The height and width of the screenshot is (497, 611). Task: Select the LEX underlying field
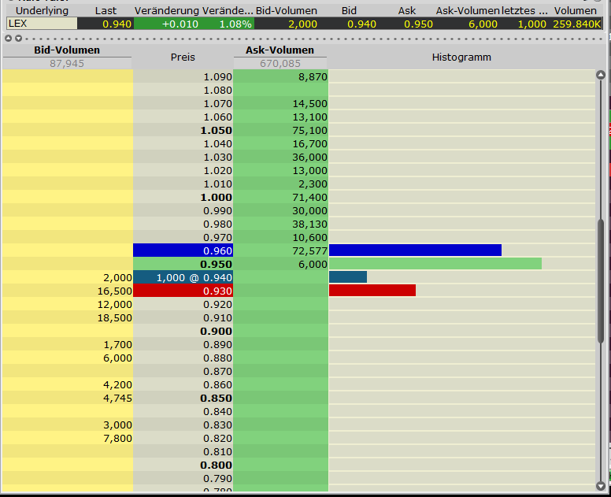[42, 24]
